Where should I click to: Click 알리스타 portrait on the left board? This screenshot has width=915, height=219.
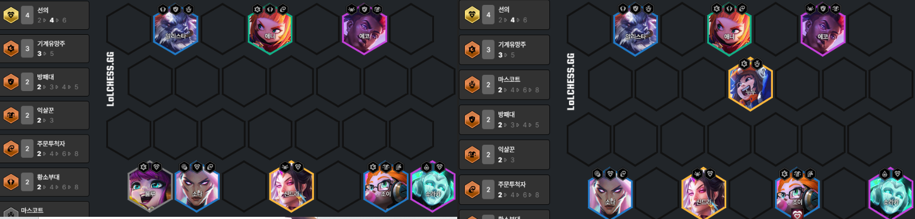[x=175, y=31]
